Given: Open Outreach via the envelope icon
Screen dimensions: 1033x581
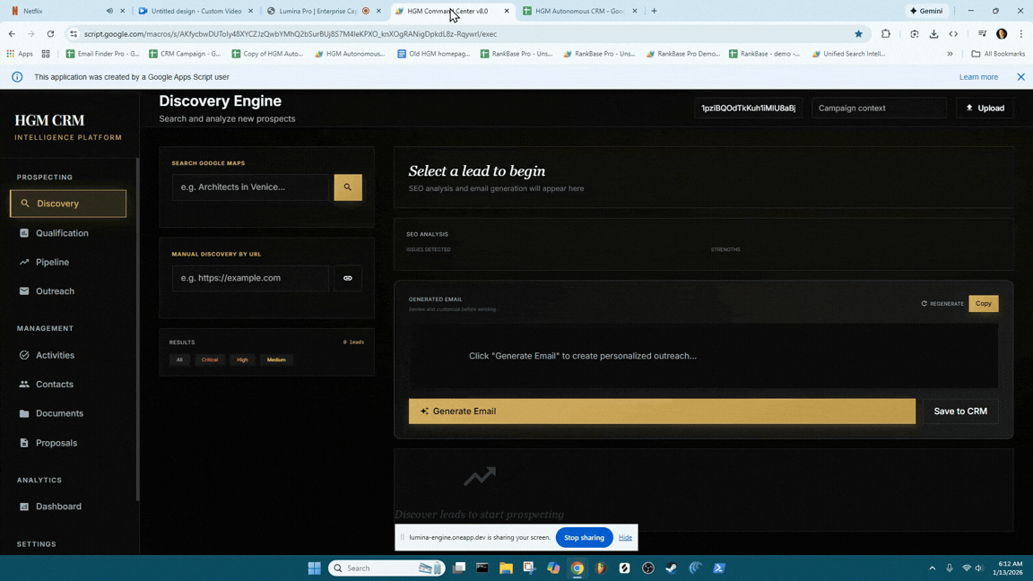Looking at the screenshot, I should pos(25,290).
